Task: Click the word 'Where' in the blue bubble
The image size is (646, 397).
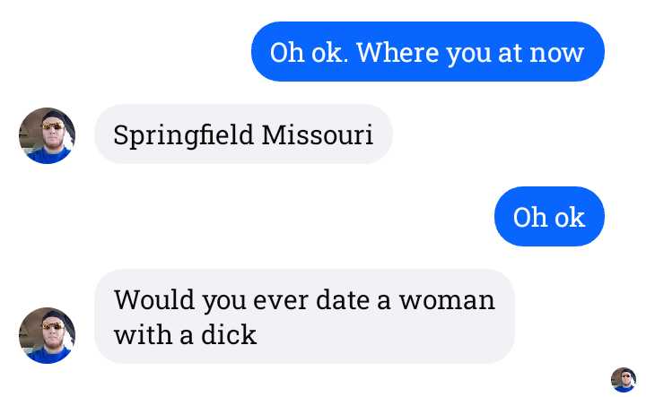Action: pyautogui.click(x=397, y=52)
